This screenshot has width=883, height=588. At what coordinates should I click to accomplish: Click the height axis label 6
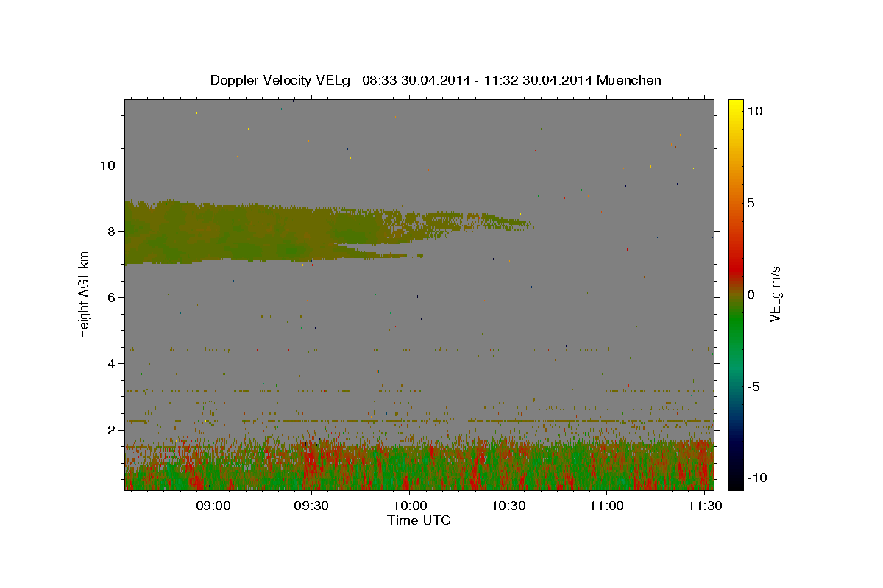tap(112, 297)
